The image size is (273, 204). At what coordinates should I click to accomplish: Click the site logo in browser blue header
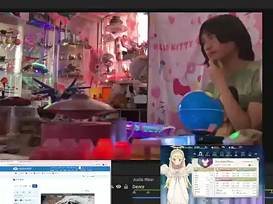point(22,168)
